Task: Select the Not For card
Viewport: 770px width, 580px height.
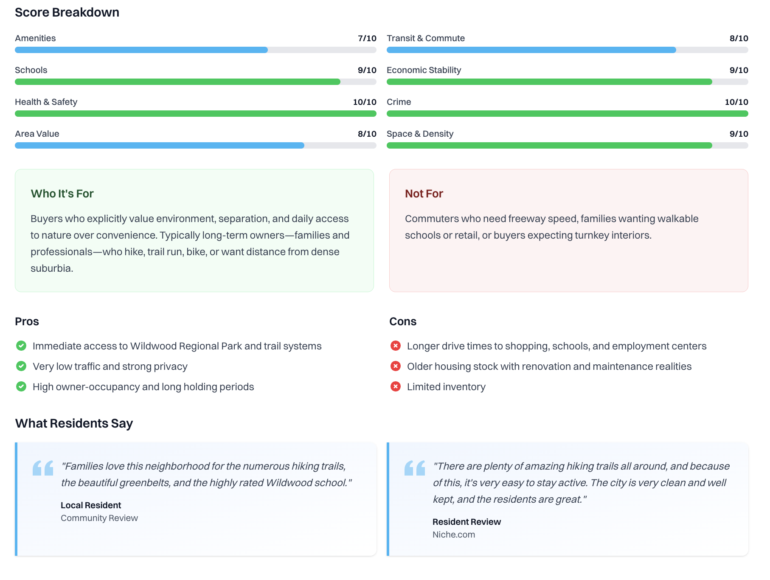Action: click(568, 231)
